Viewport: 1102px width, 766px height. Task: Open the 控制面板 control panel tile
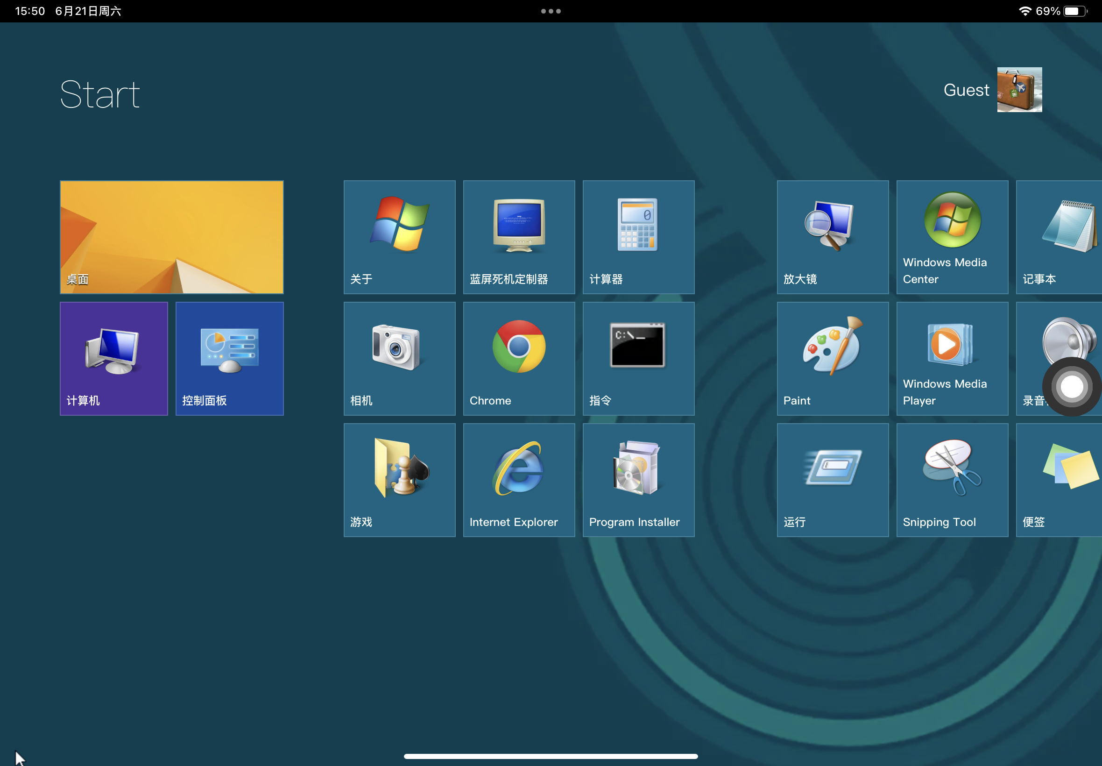230,359
